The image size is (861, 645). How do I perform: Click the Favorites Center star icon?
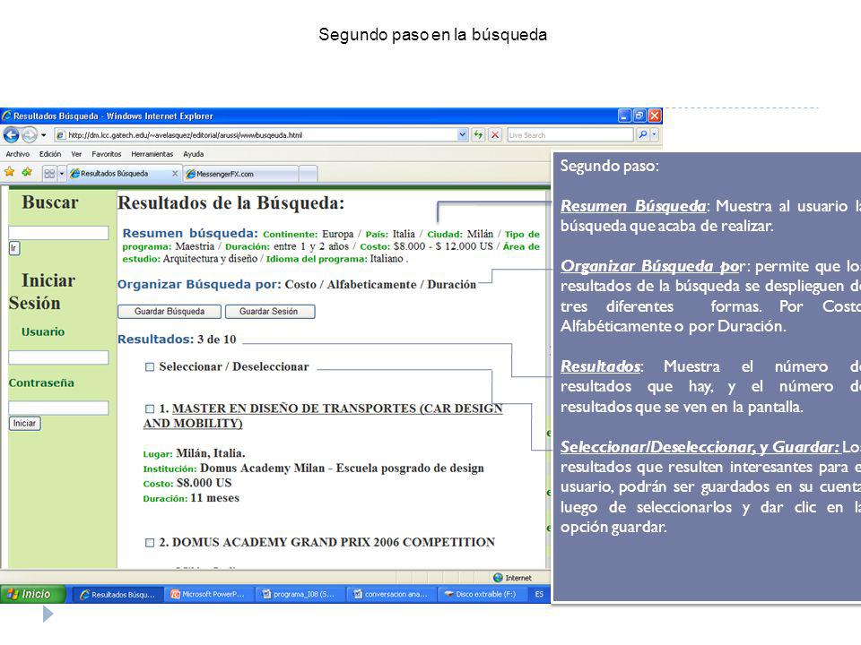point(9,172)
